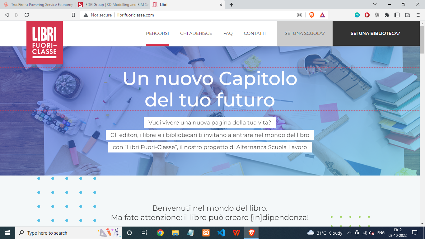Click the 'con "Libri Fuori-Classe"' text line
This screenshot has height=239, width=425.
tap(210, 147)
